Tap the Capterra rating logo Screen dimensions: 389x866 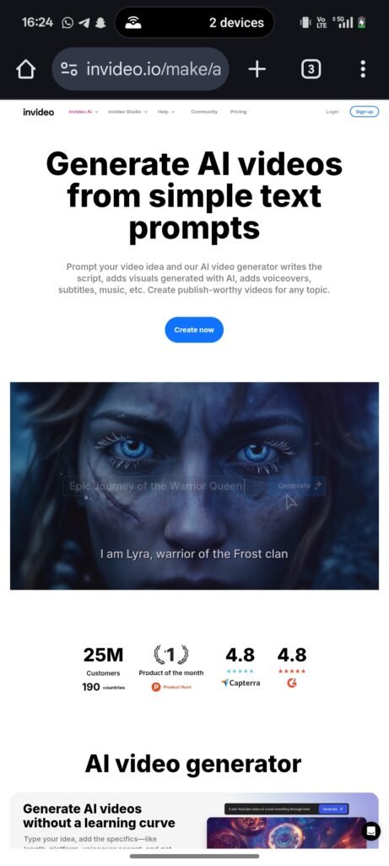[240, 682]
